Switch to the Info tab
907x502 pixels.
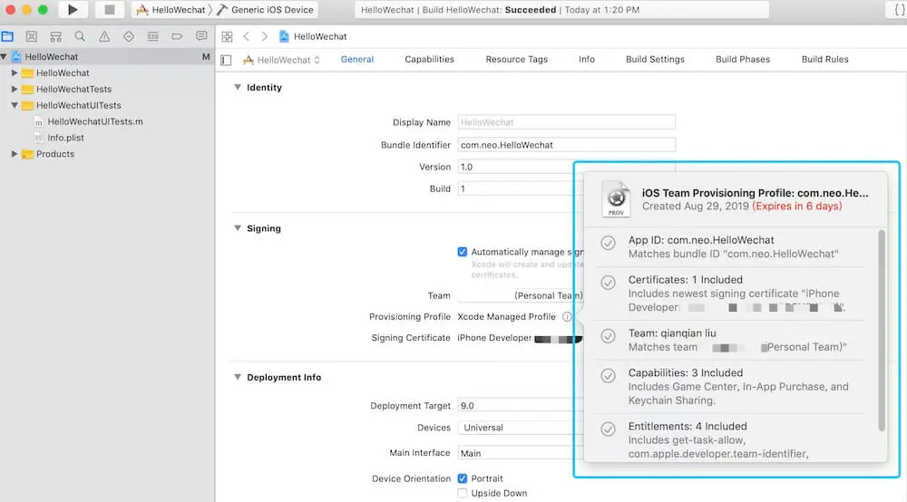(x=587, y=59)
